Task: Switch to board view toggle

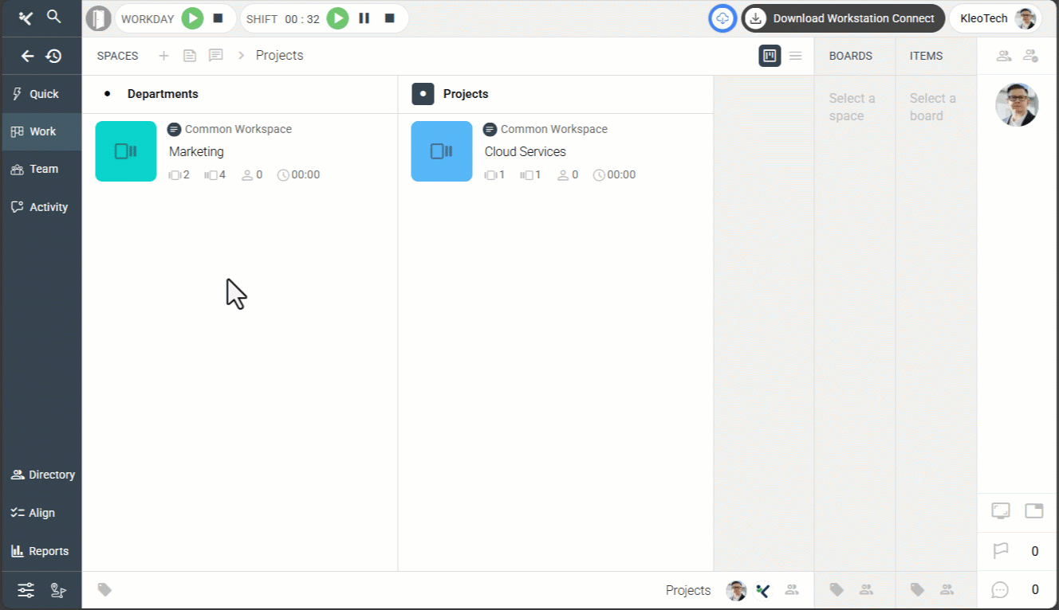Action: pos(770,56)
